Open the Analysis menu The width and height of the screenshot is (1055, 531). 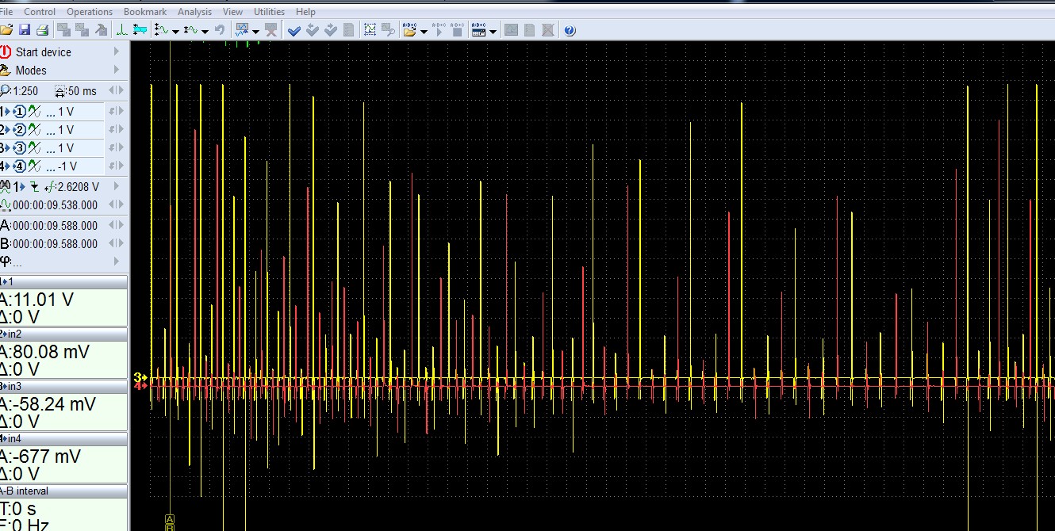tap(194, 12)
